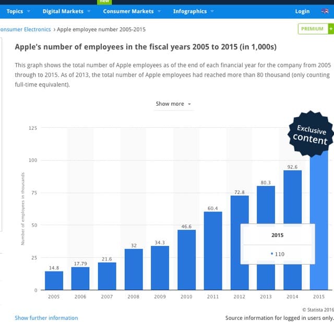Image resolution: width=334 pixels, height=322 pixels.
Task: Click the 'Number of employees in thousands' axis title
Action: (23, 208)
